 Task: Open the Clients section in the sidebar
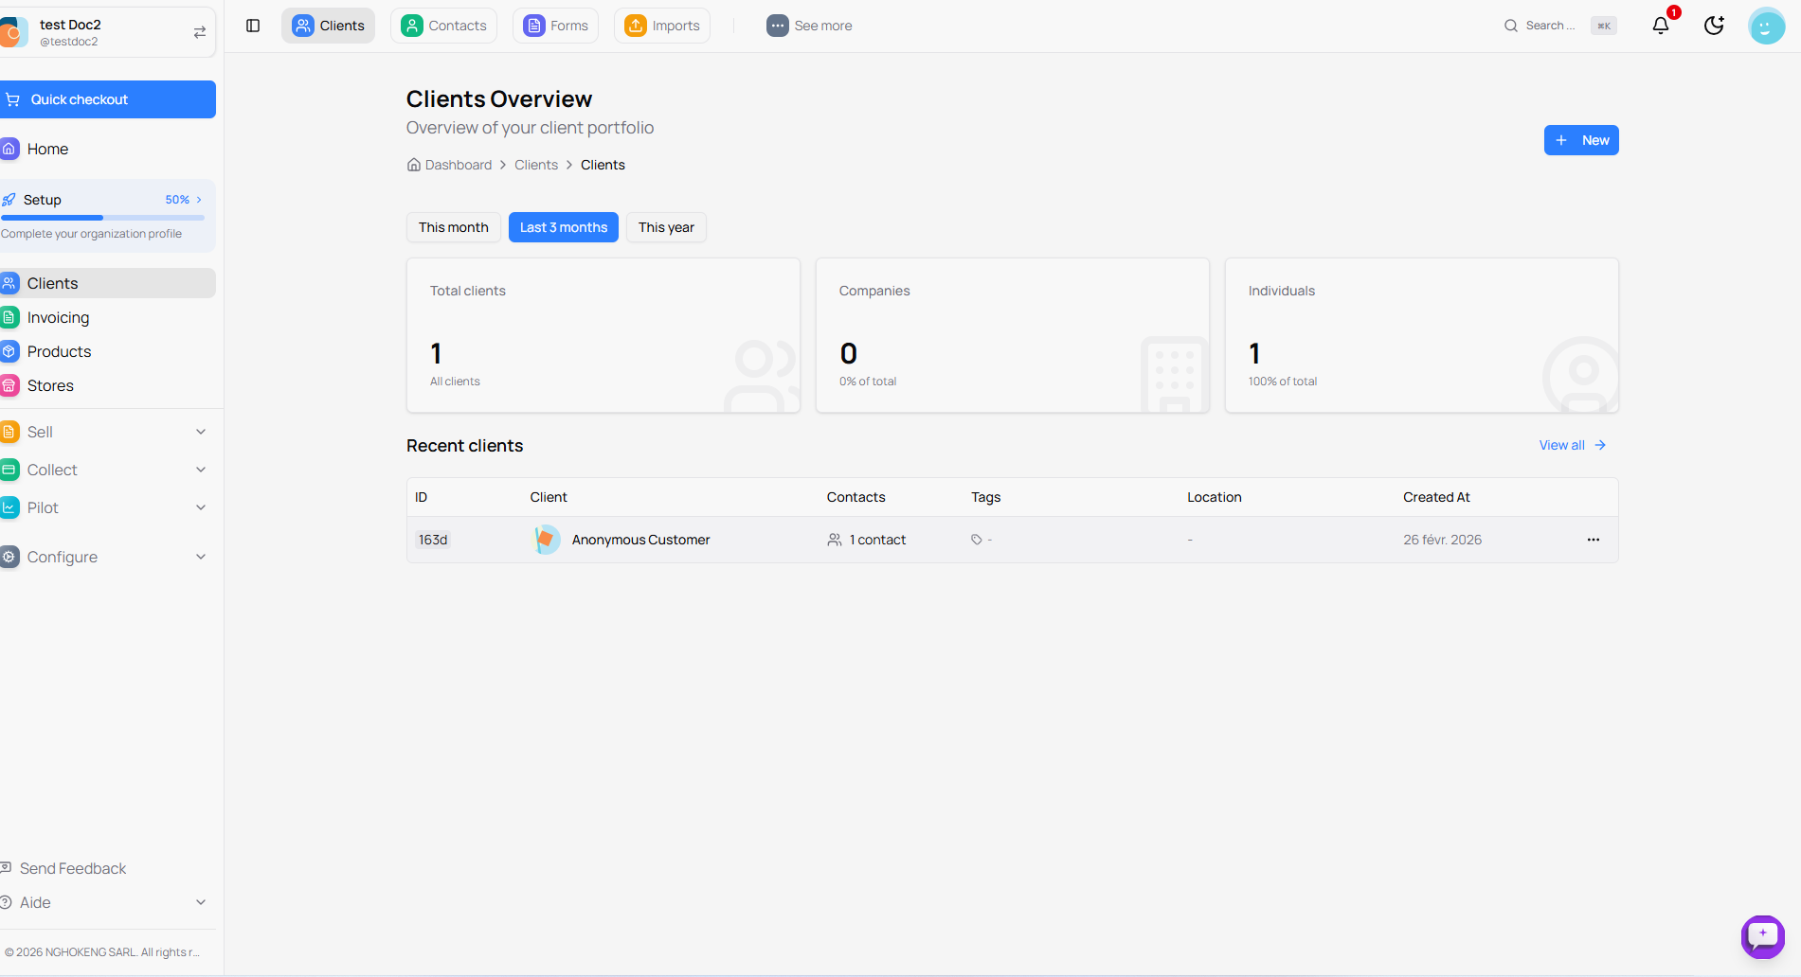tap(52, 282)
